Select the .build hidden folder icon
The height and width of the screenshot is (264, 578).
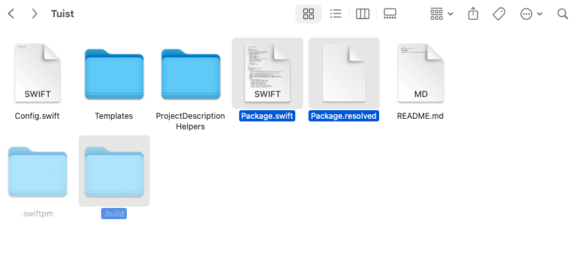114,172
